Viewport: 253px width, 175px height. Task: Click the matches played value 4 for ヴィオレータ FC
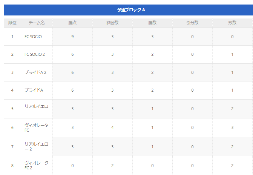click(112, 127)
